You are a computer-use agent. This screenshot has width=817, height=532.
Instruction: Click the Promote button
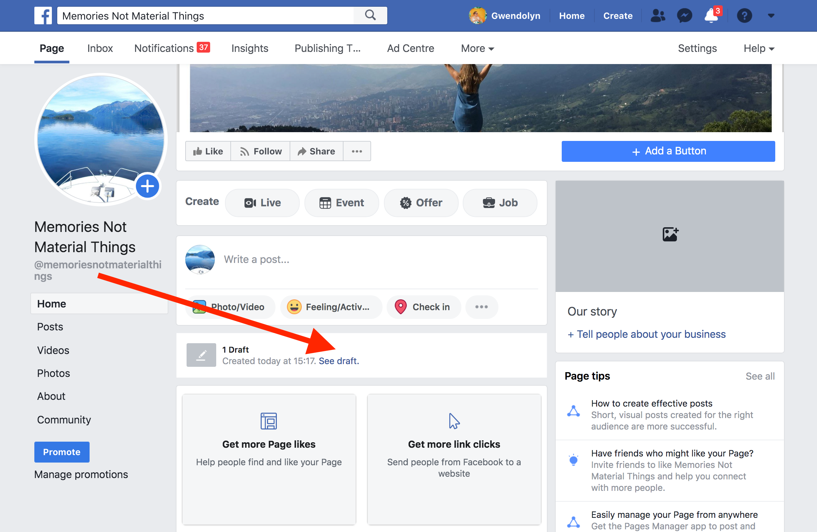[62, 452]
